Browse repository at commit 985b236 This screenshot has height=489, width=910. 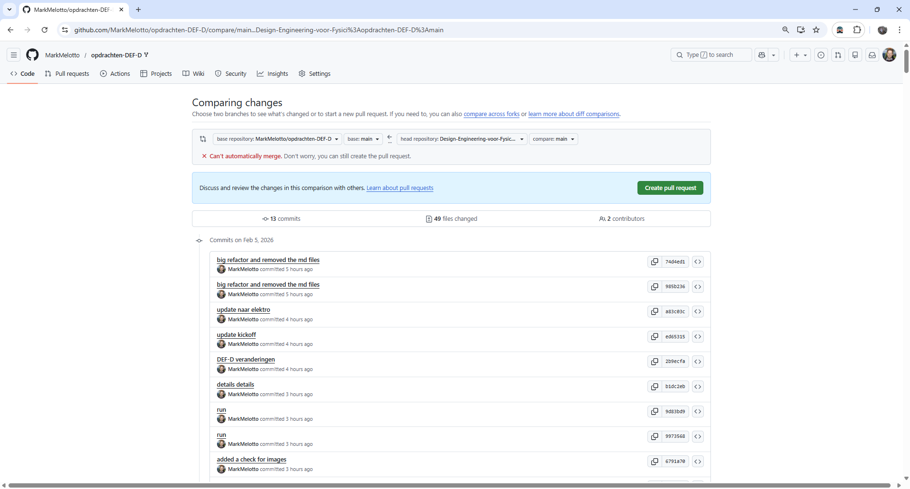tap(698, 287)
